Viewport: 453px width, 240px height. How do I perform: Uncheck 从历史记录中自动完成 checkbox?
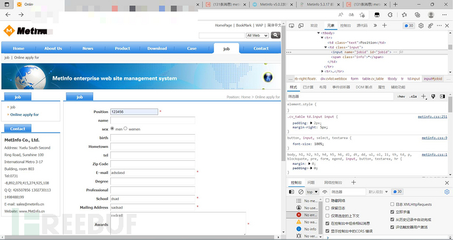pyautogui.click(x=392, y=220)
